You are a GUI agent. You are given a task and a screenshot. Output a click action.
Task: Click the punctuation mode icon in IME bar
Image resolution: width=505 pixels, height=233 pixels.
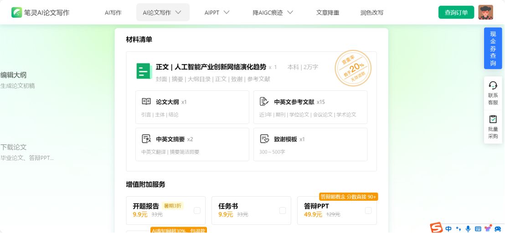click(x=459, y=229)
